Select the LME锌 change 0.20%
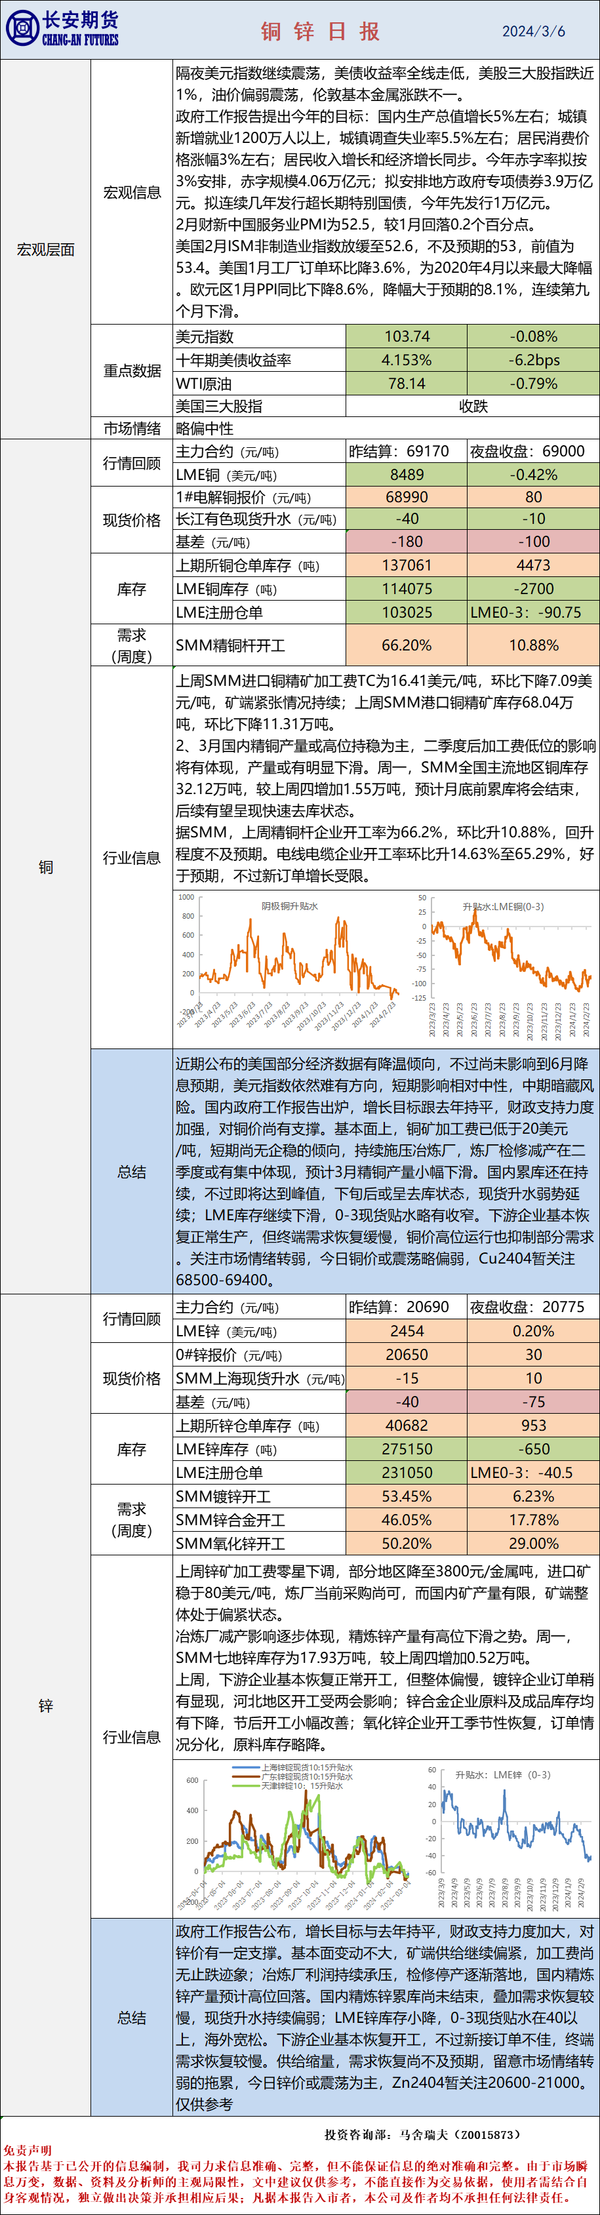This screenshot has height=2215, width=600. [x=533, y=1331]
